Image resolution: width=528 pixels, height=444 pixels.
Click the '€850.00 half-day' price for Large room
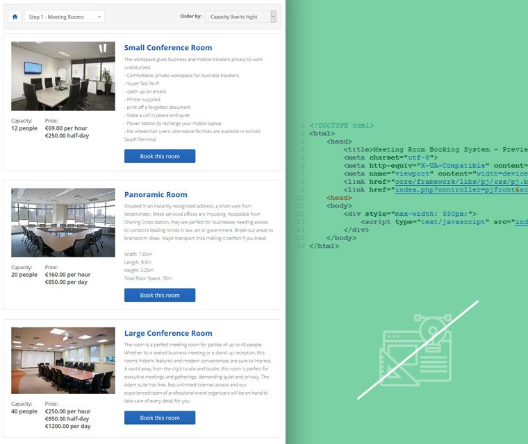tap(67, 418)
